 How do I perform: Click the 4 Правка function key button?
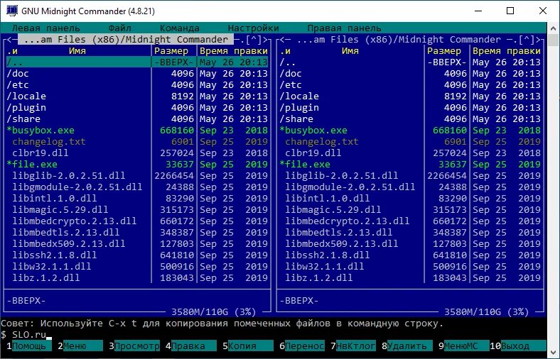191,346
